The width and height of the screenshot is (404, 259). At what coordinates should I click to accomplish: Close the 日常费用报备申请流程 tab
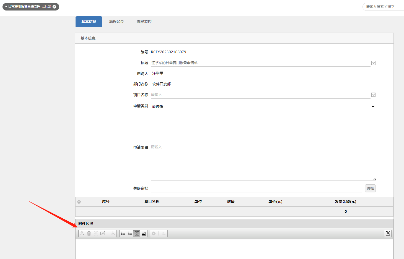tap(55, 7)
